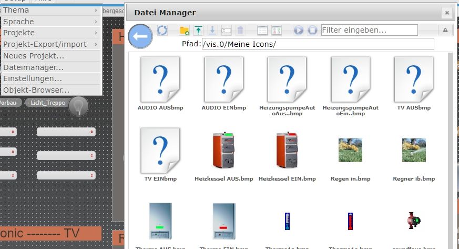Select Therme thumbnail with red indicator

click(x=224, y=221)
